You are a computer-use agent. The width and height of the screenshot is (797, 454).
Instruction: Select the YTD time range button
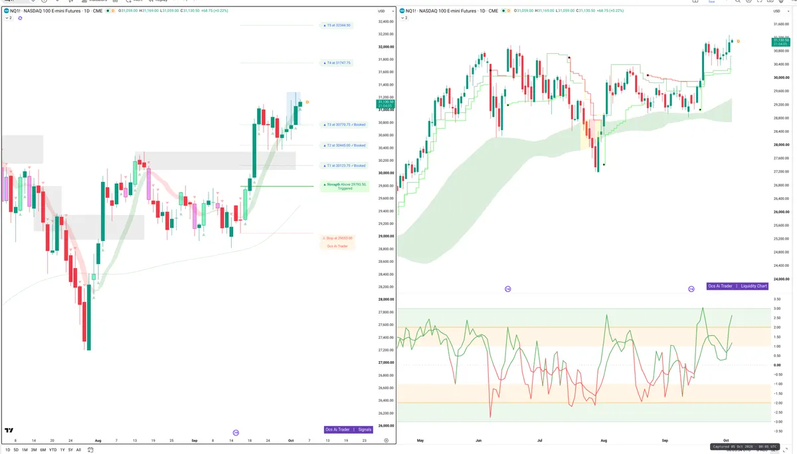pyautogui.click(x=52, y=449)
